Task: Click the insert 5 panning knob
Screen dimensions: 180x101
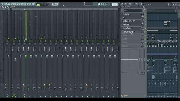Action: pos(35,44)
